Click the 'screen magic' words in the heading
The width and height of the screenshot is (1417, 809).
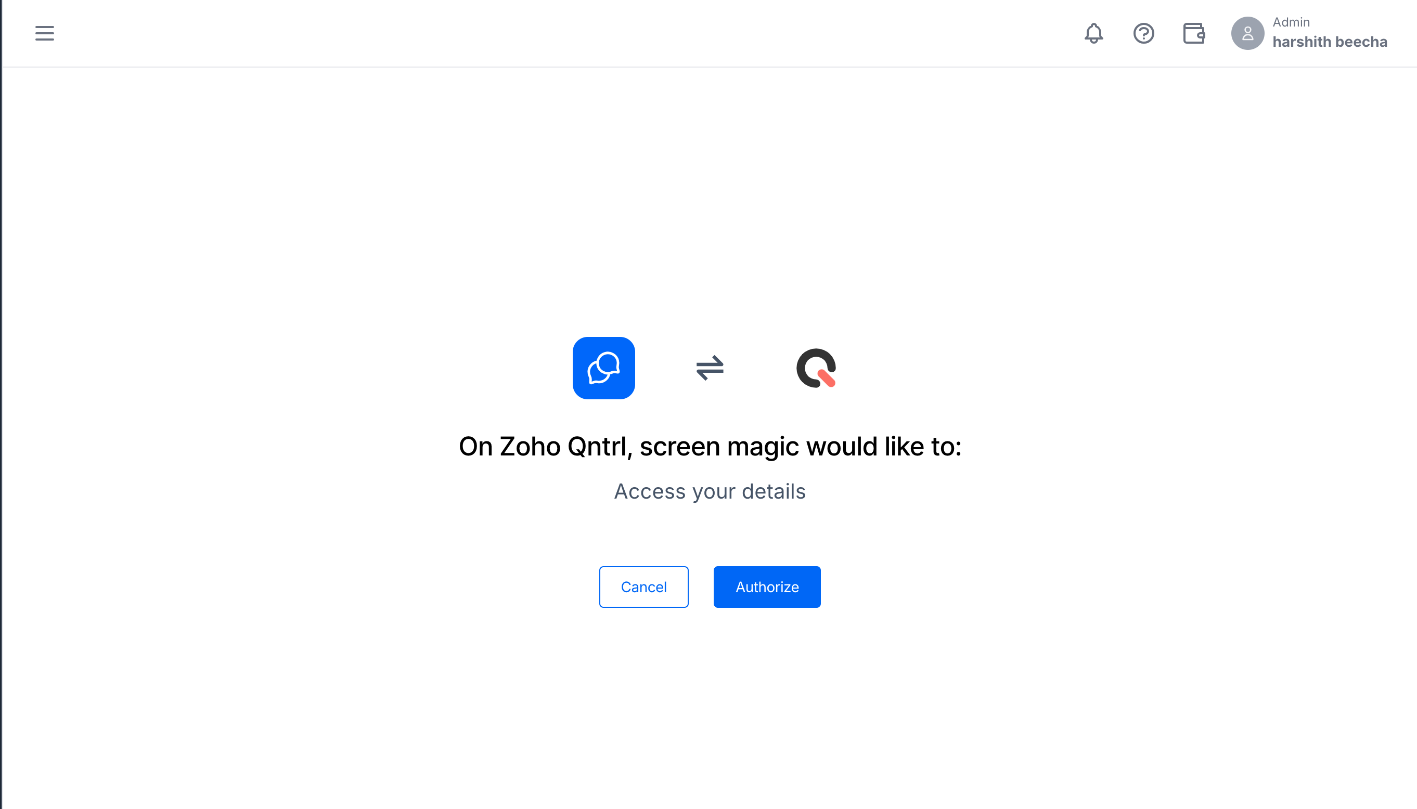(719, 446)
